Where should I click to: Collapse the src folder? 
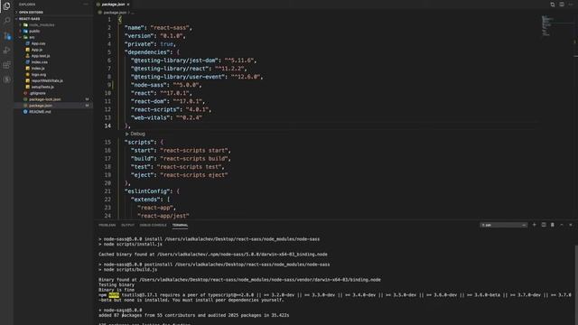(32, 37)
